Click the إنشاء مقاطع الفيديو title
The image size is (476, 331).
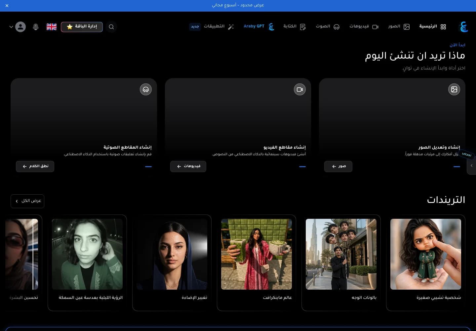click(x=285, y=147)
